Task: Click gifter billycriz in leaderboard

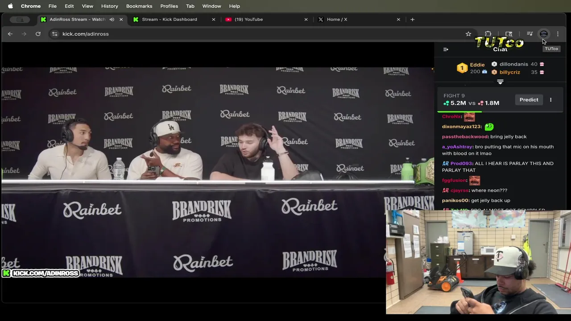Action: coord(510,72)
